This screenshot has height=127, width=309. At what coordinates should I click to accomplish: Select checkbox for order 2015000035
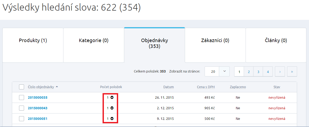point(22,97)
